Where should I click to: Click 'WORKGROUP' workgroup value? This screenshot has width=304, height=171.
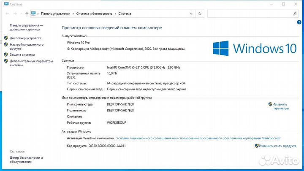click(117, 123)
